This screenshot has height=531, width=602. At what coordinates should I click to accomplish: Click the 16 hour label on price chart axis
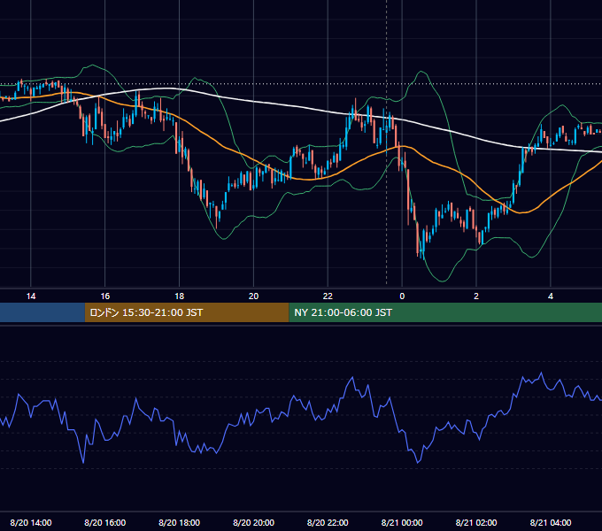point(104,296)
